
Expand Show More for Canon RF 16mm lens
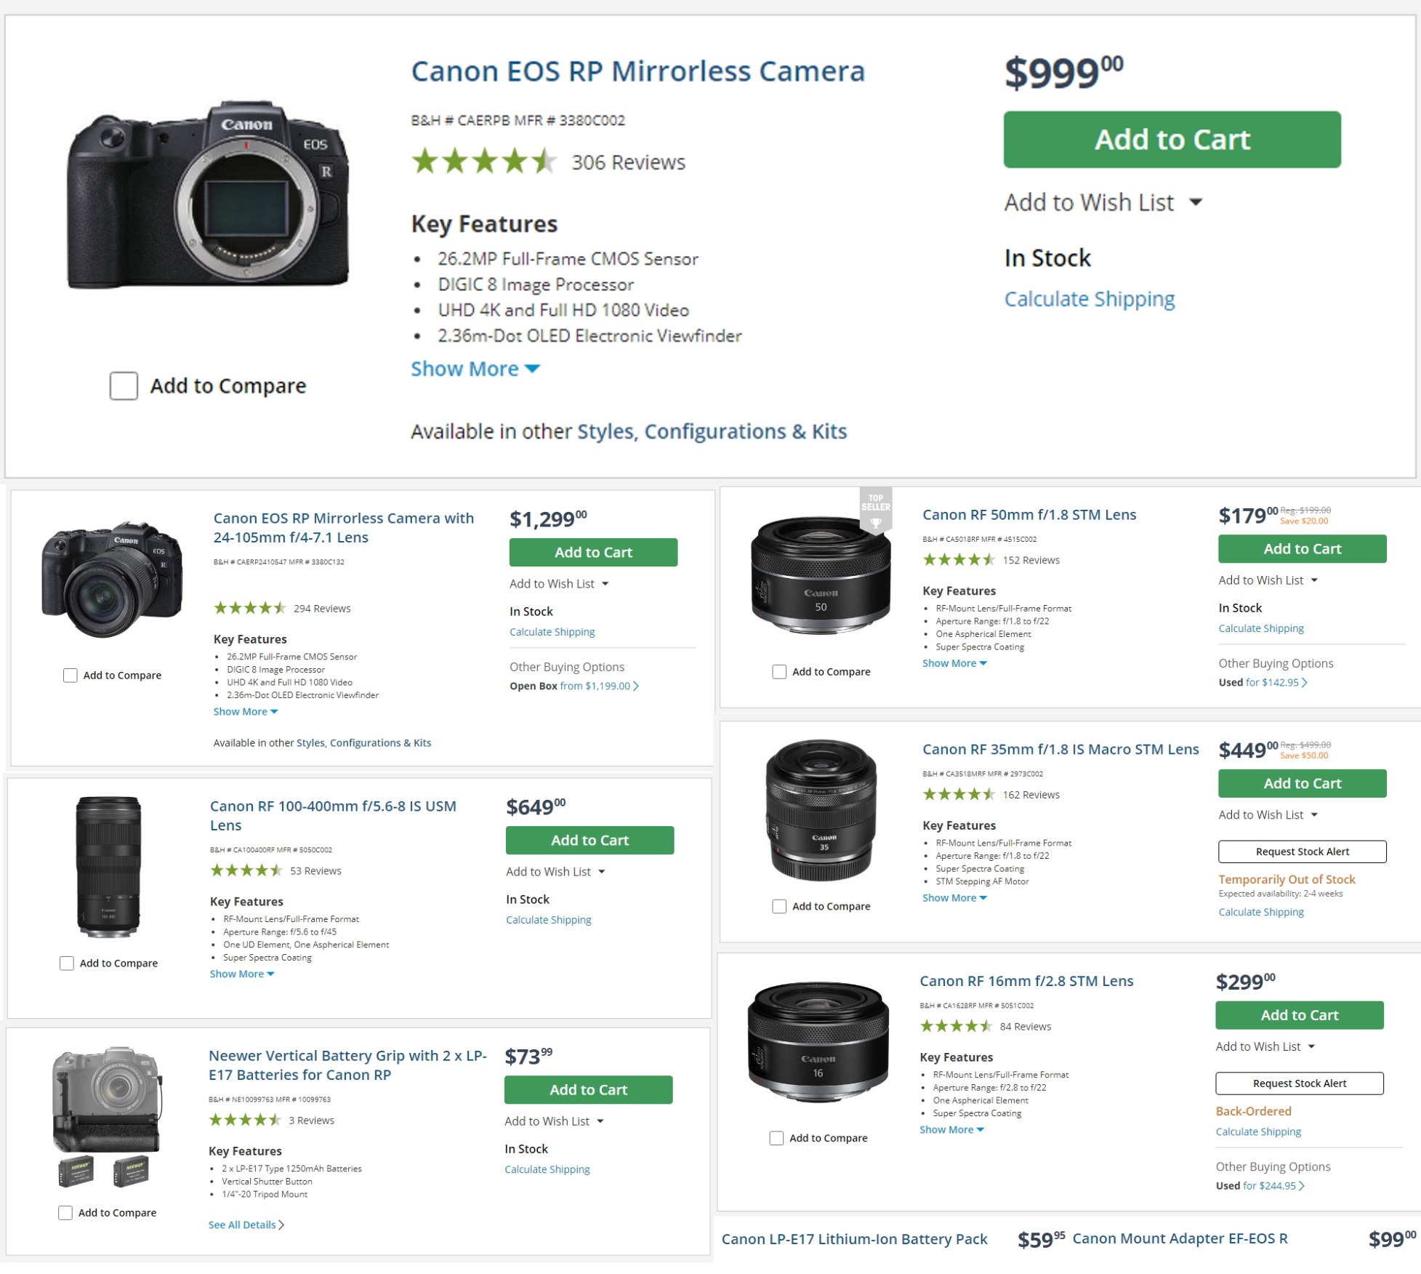[x=951, y=1130]
